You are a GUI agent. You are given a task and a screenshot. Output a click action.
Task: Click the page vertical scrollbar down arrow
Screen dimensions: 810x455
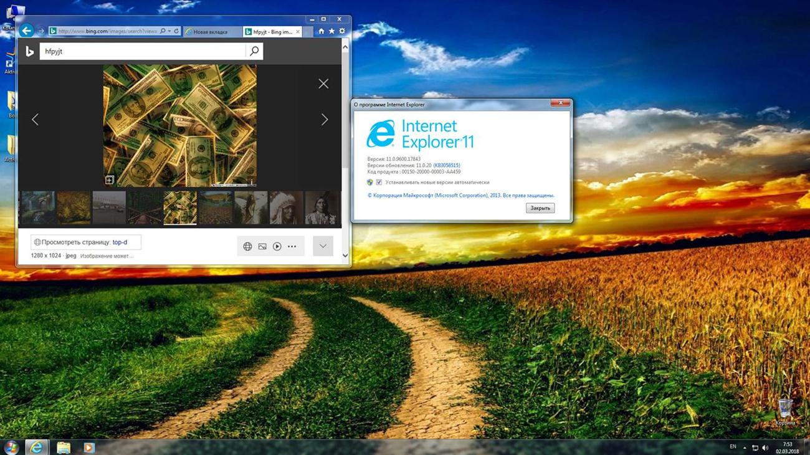[x=345, y=255]
